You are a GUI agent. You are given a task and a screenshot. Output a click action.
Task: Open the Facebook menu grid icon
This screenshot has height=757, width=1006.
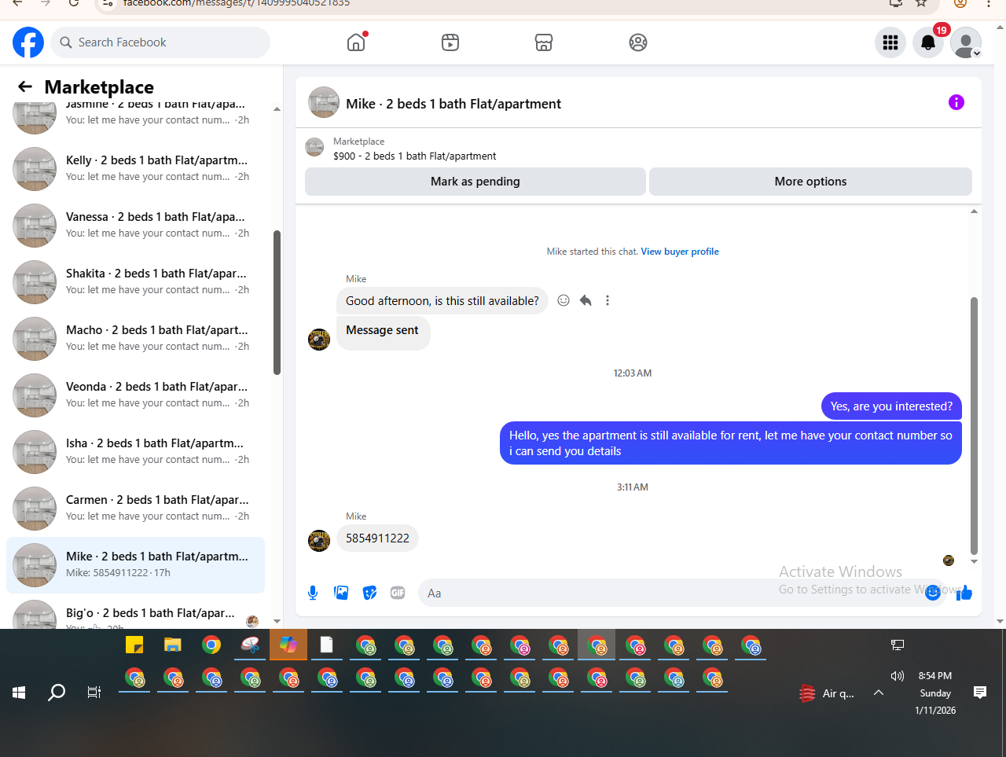tap(890, 42)
